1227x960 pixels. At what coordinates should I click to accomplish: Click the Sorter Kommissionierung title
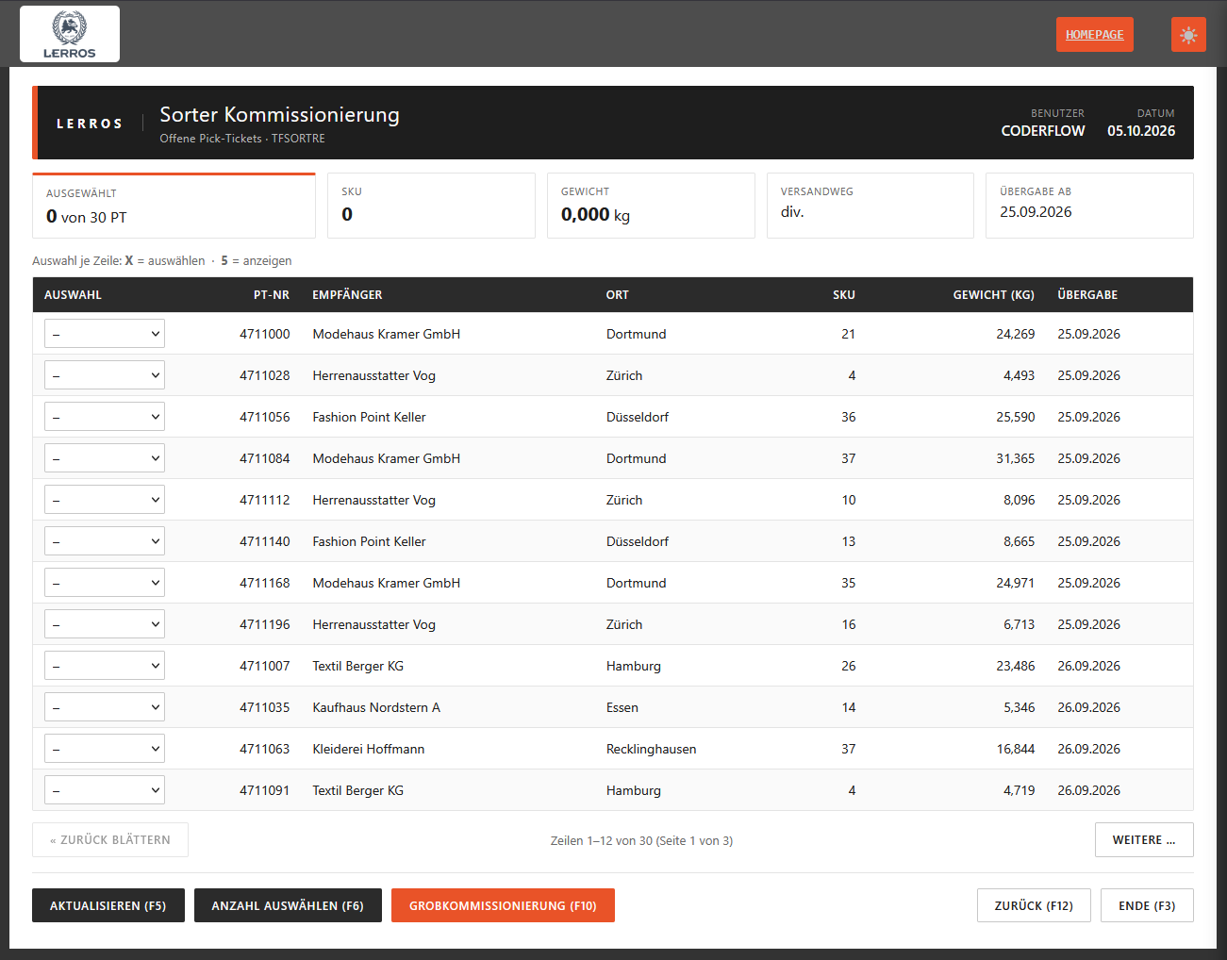coord(279,115)
